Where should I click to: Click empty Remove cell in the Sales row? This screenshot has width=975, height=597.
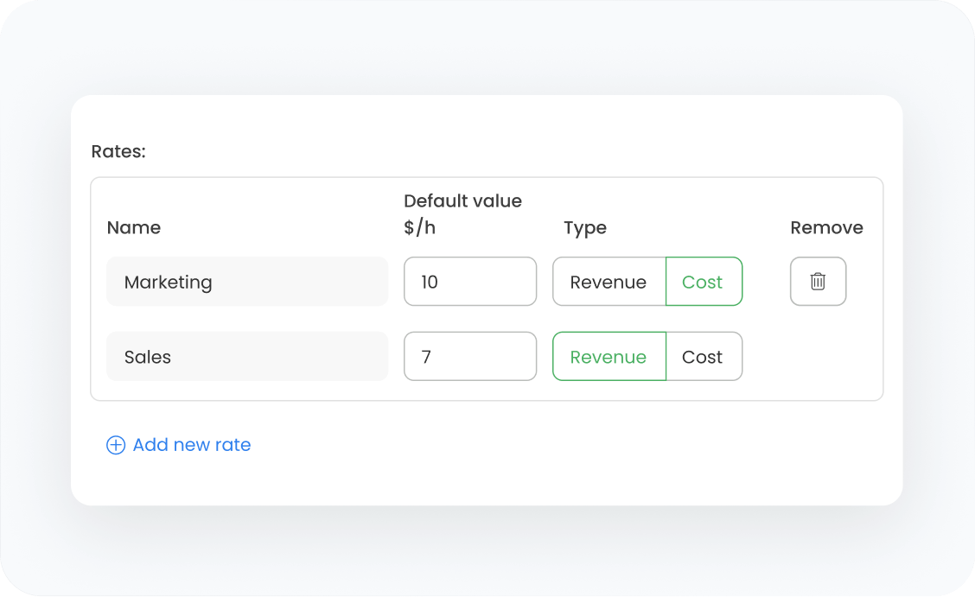[x=818, y=357]
